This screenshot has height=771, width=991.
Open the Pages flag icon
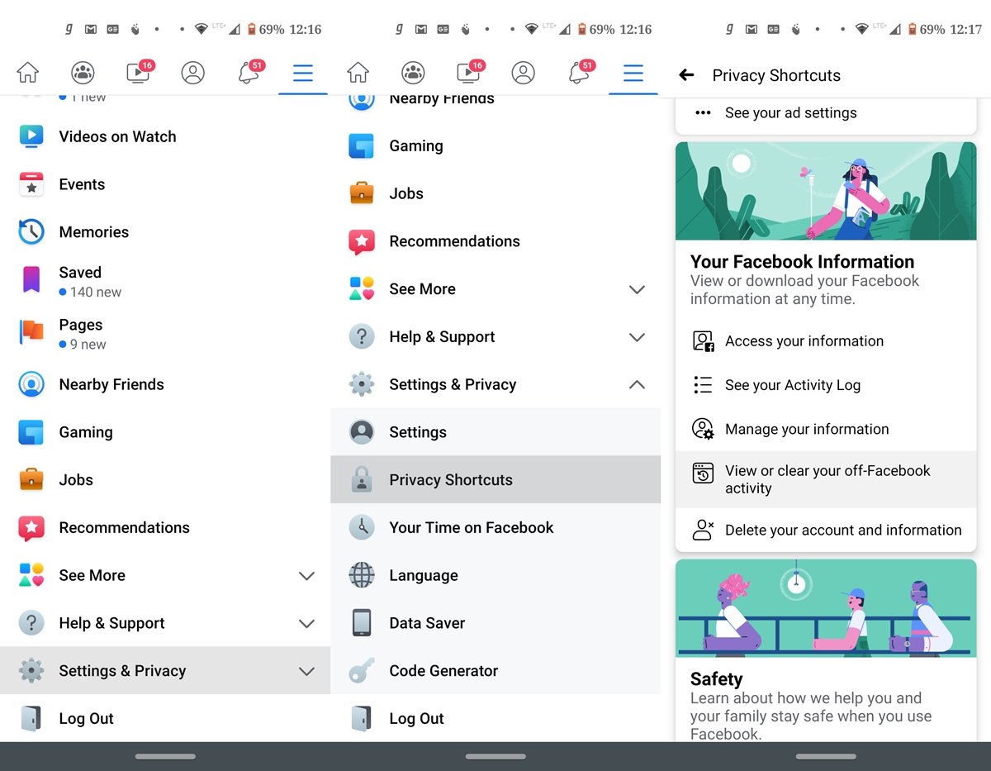point(31,333)
